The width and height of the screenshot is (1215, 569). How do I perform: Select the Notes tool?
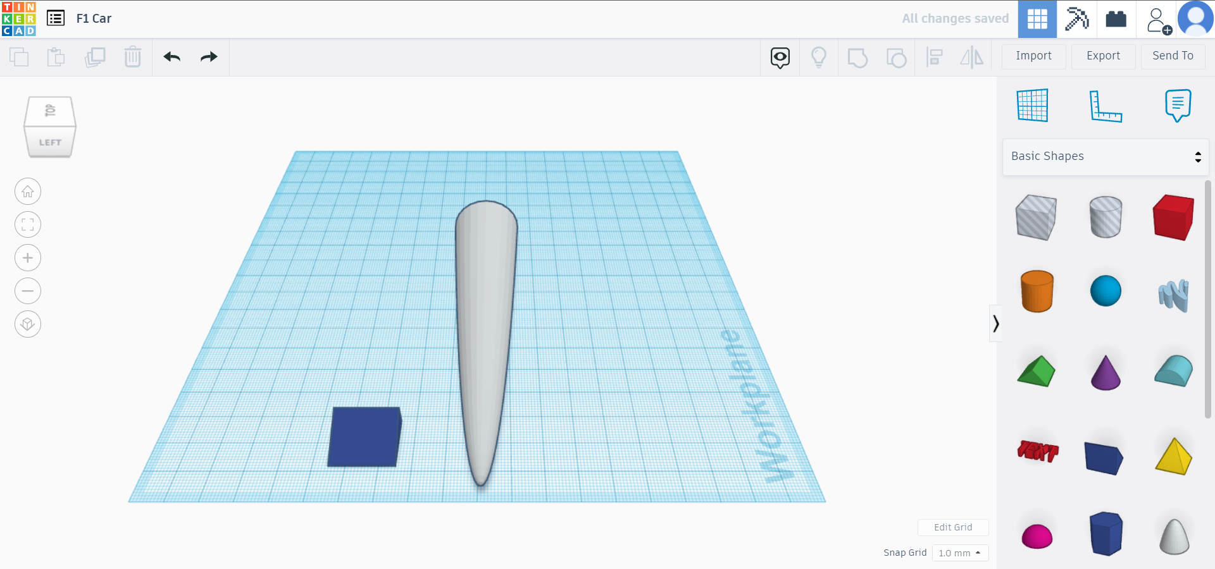[x=1178, y=105]
